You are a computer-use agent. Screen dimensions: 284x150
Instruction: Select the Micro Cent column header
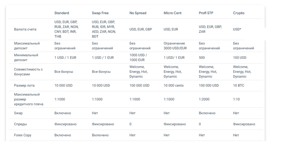pos(173,13)
